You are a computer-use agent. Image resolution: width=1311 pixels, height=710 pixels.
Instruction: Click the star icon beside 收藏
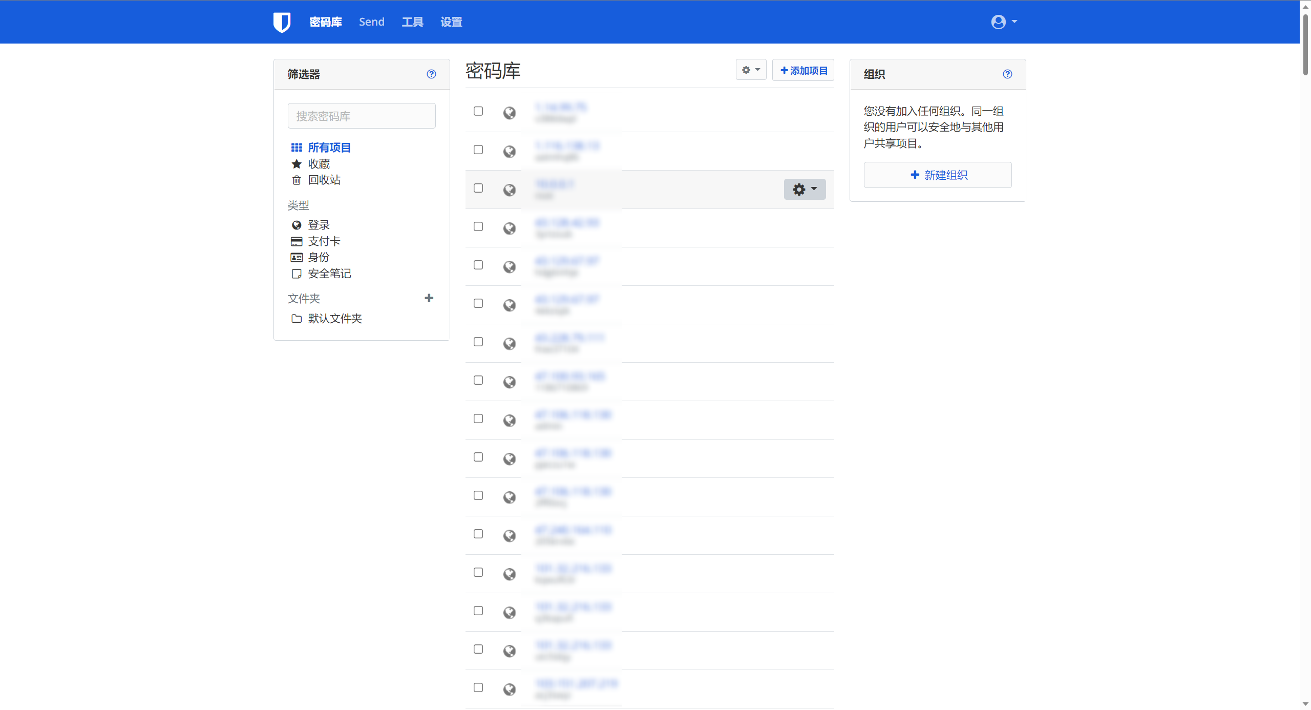click(x=297, y=163)
